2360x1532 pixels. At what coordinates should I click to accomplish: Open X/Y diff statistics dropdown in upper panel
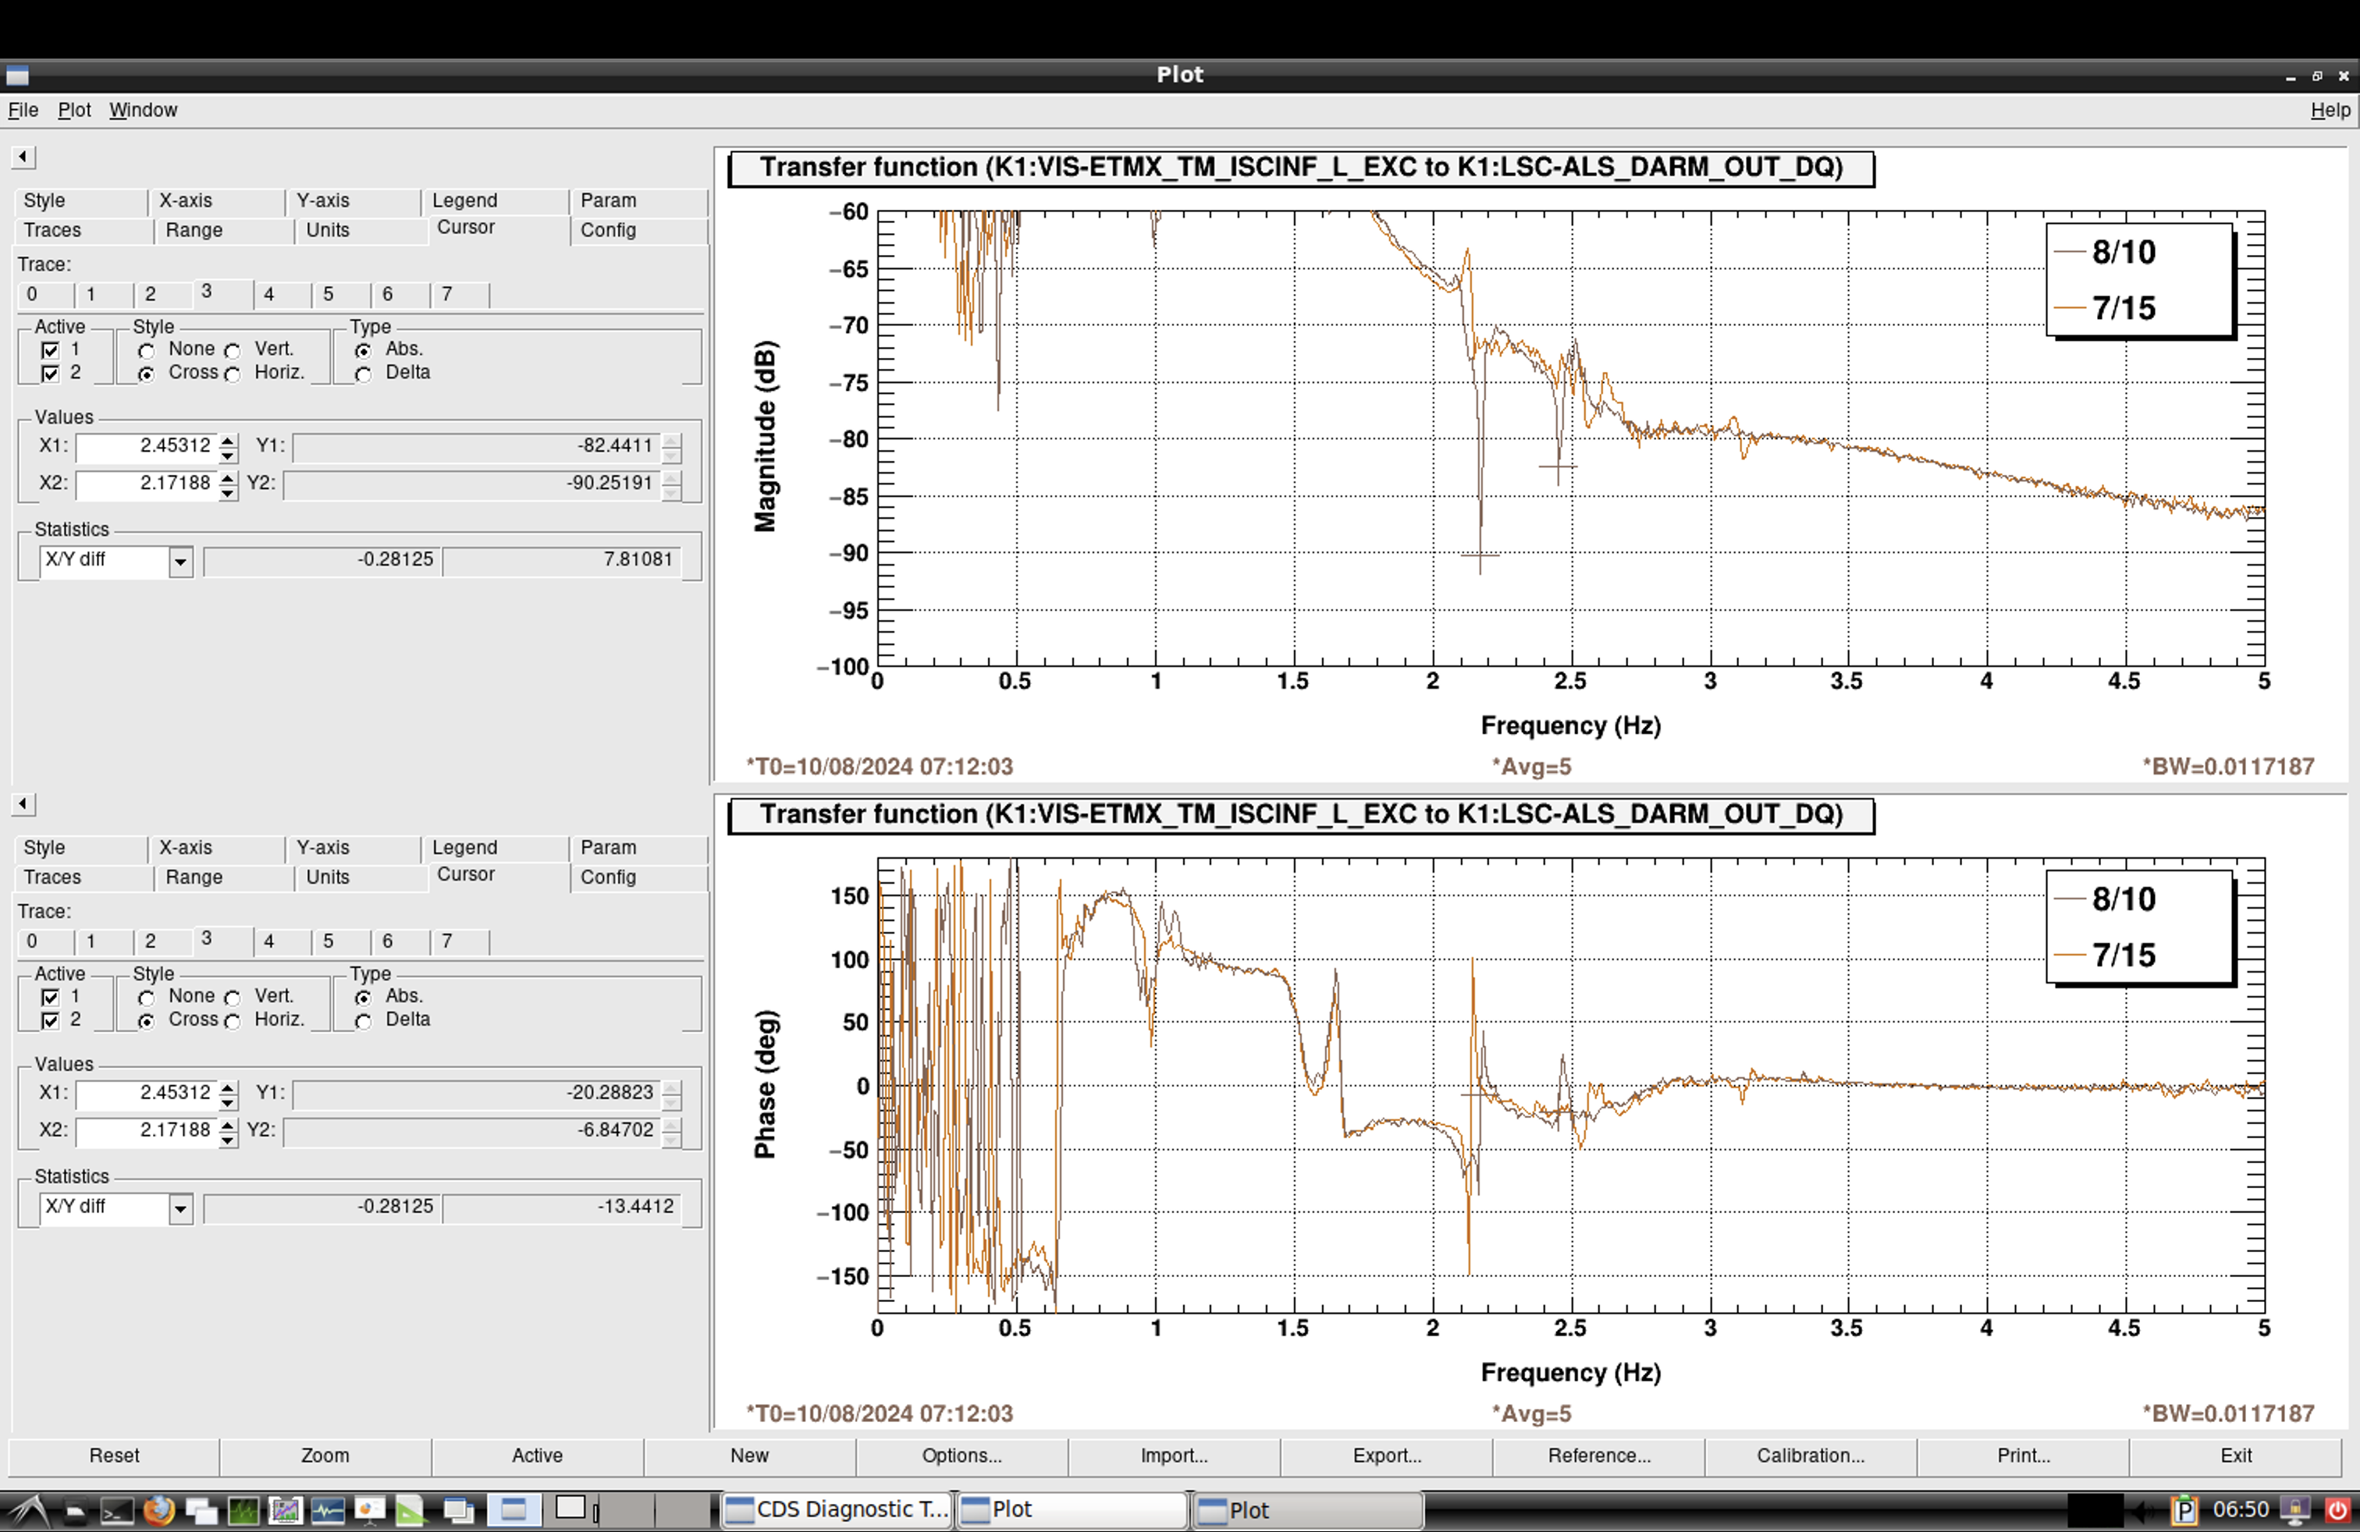[179, 562]
